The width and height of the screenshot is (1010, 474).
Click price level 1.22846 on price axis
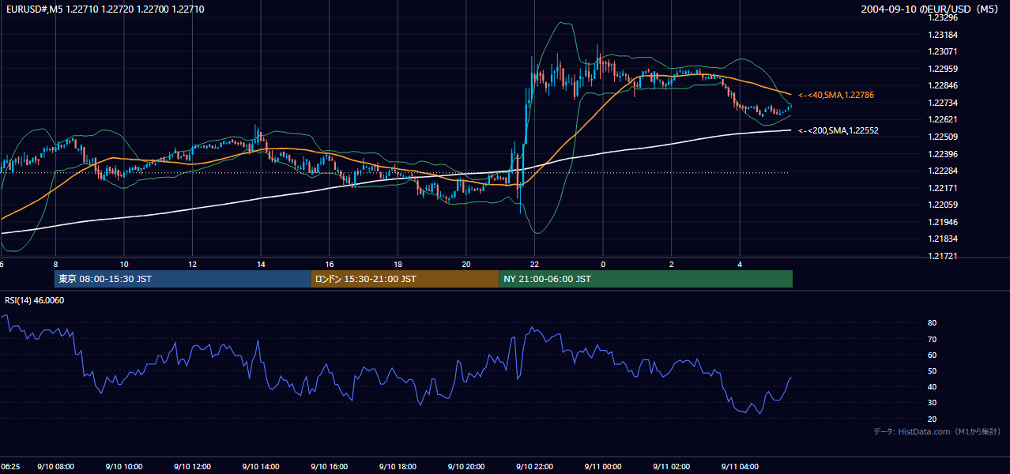pos(942,85)
